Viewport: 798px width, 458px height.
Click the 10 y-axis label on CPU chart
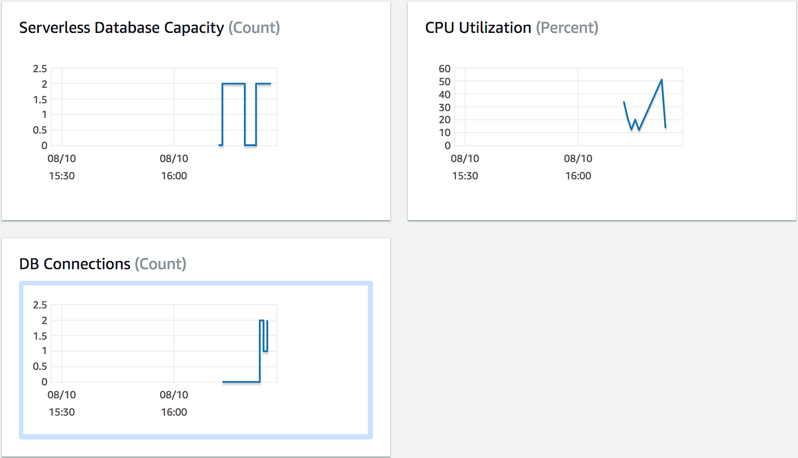444,133
